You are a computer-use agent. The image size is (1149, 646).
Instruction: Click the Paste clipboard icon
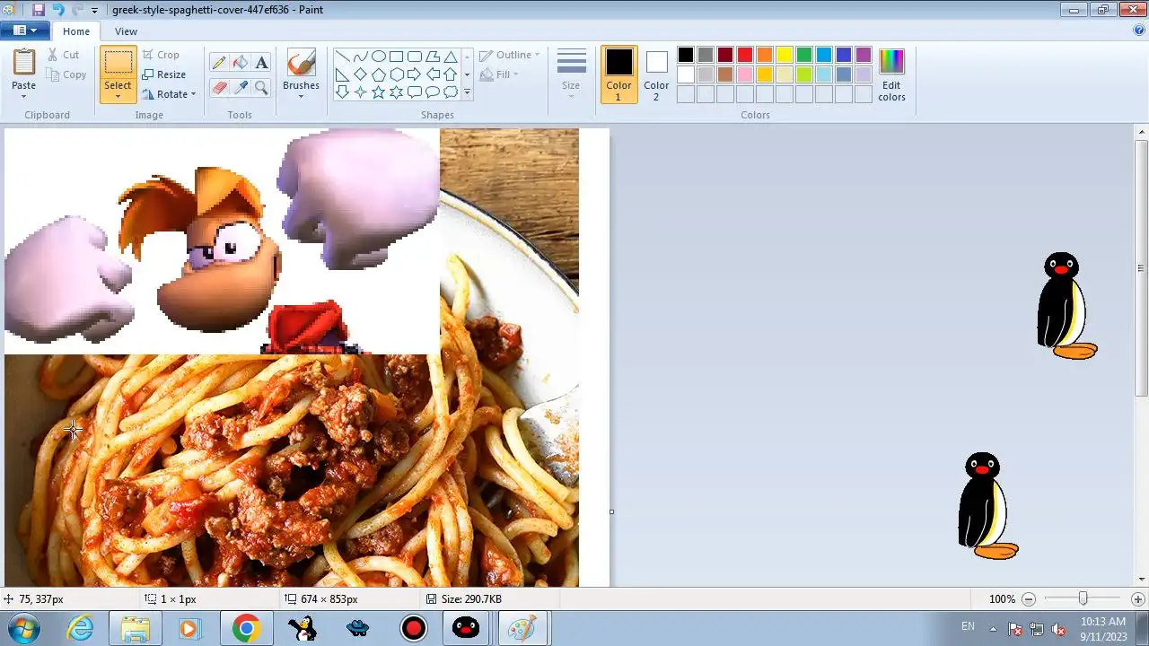(24, 63)
